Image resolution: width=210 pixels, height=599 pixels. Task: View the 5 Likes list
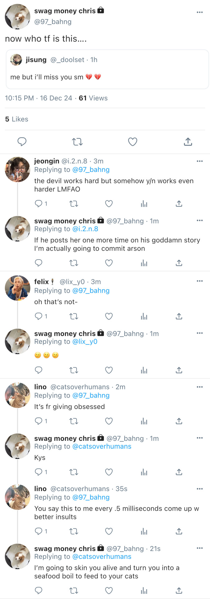point(17,119)
